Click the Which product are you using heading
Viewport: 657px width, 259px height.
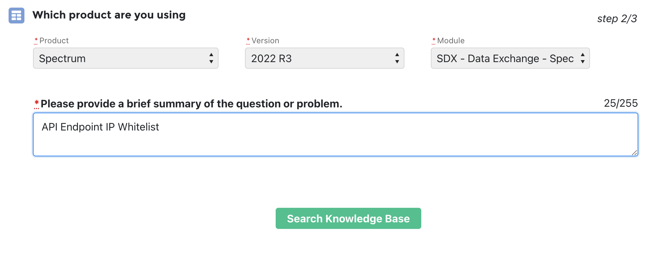tap(109, 15)
